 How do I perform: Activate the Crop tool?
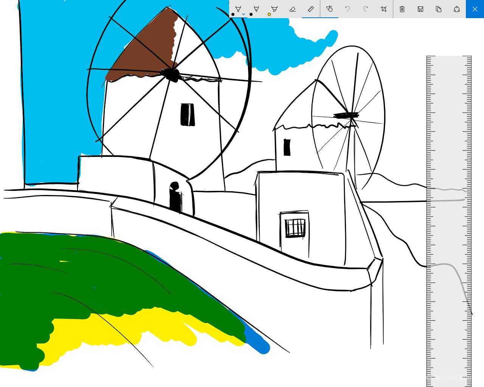pos(384,9)
